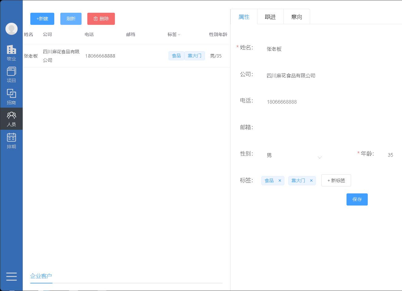The image size is (402, 291).
Task: Select the 人员 sidebar icon
Action: (x=11, y=119)
